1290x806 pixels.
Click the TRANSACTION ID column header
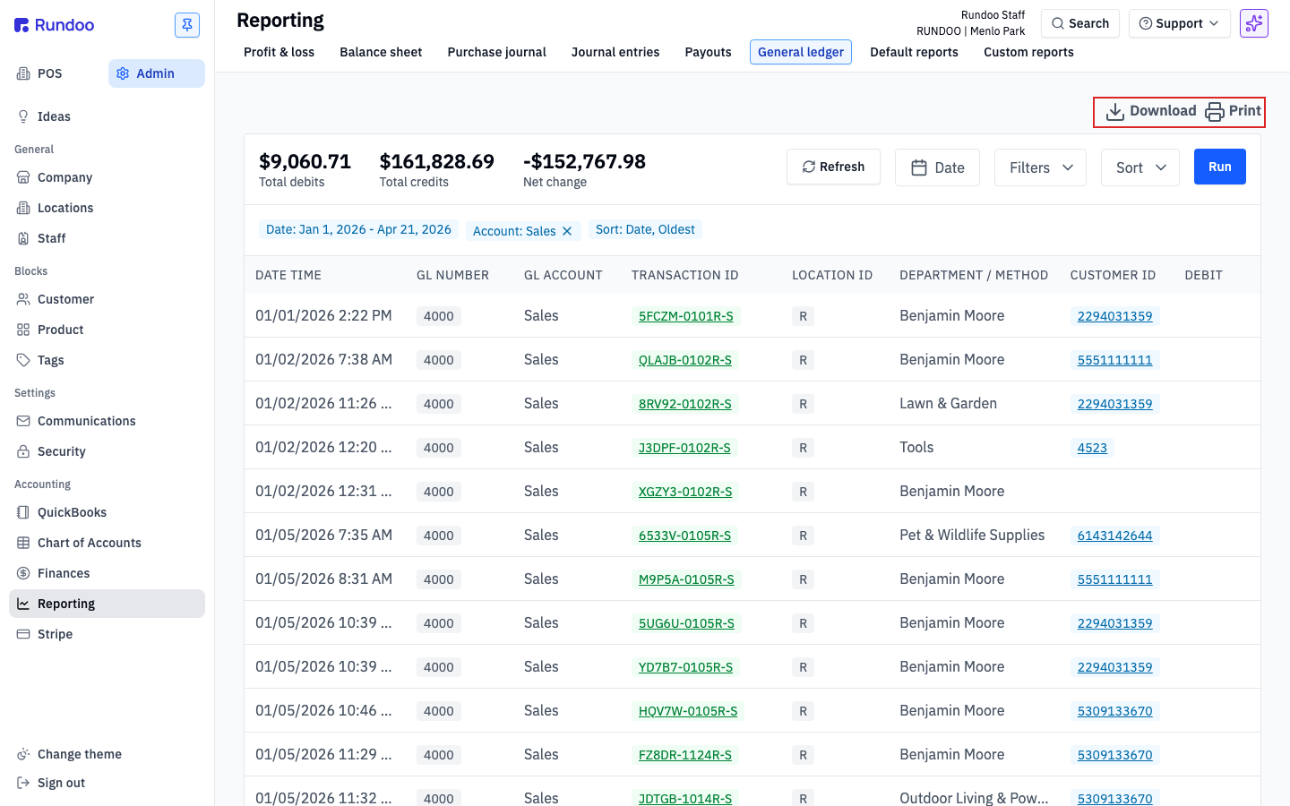[685, 275]
